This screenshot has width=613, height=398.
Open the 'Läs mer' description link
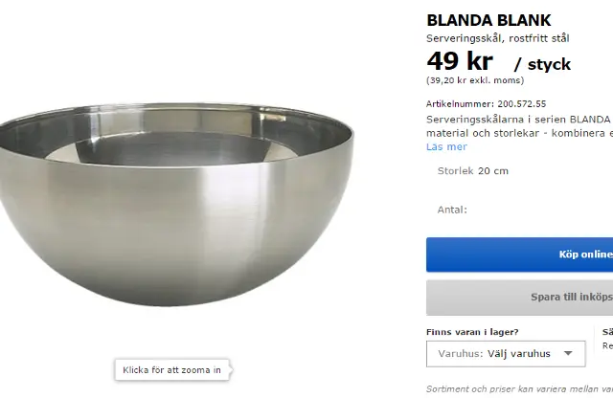pyautogui.click(x=446, y=146)
